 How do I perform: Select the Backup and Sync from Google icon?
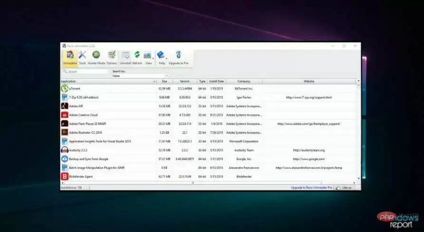65,159
